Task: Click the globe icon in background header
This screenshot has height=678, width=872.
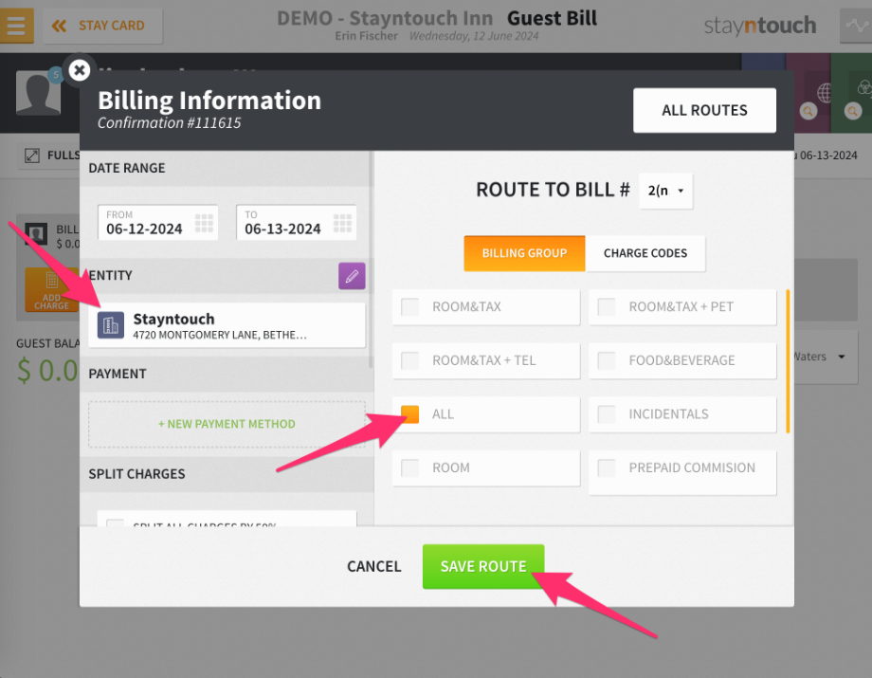Action: [x=825, y=93]
